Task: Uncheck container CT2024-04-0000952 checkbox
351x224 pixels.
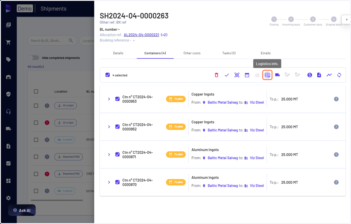Action: pos(117,127)
